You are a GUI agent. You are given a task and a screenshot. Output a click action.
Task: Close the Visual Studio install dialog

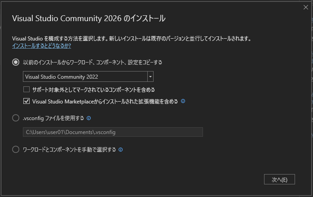[306, 7]
